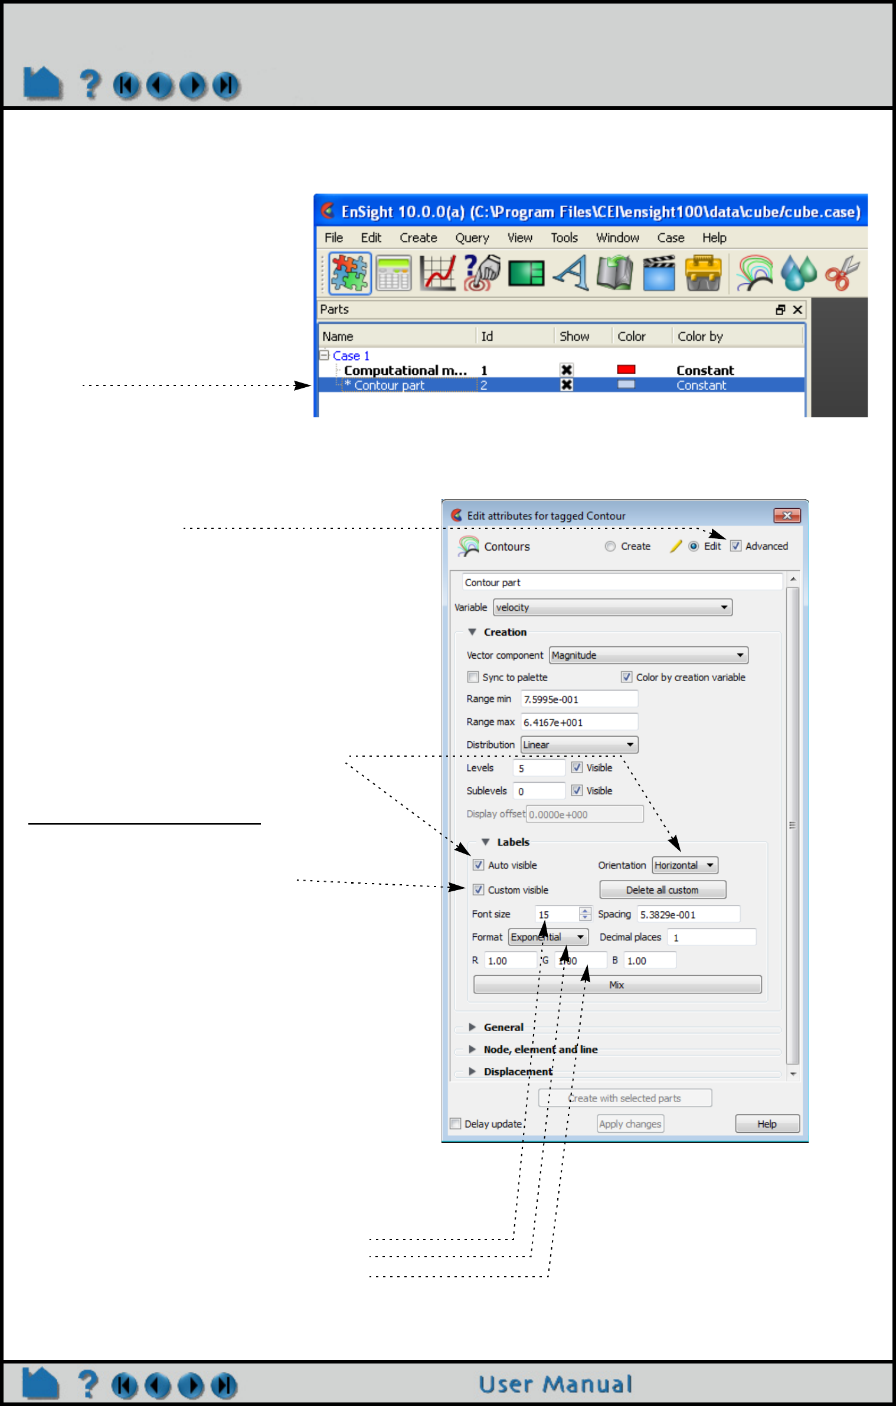Toggle Color by creation variable checkbox
896x1406 pixels.
pos(626,677)
